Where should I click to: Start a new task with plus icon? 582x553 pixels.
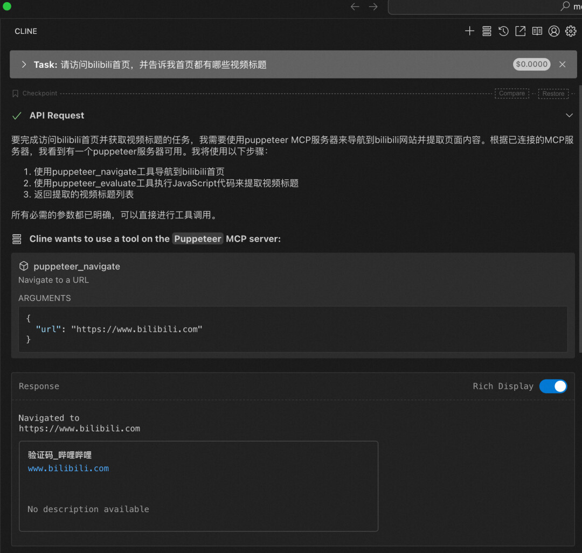click(x=469, y=31)
